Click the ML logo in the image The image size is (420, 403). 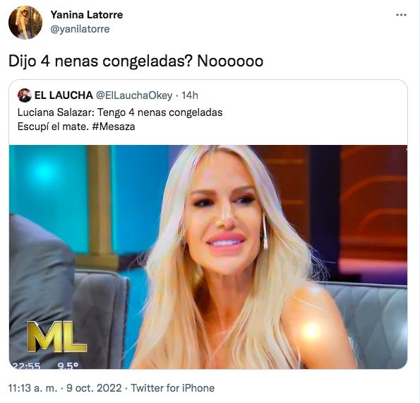(x=56, y=337)
